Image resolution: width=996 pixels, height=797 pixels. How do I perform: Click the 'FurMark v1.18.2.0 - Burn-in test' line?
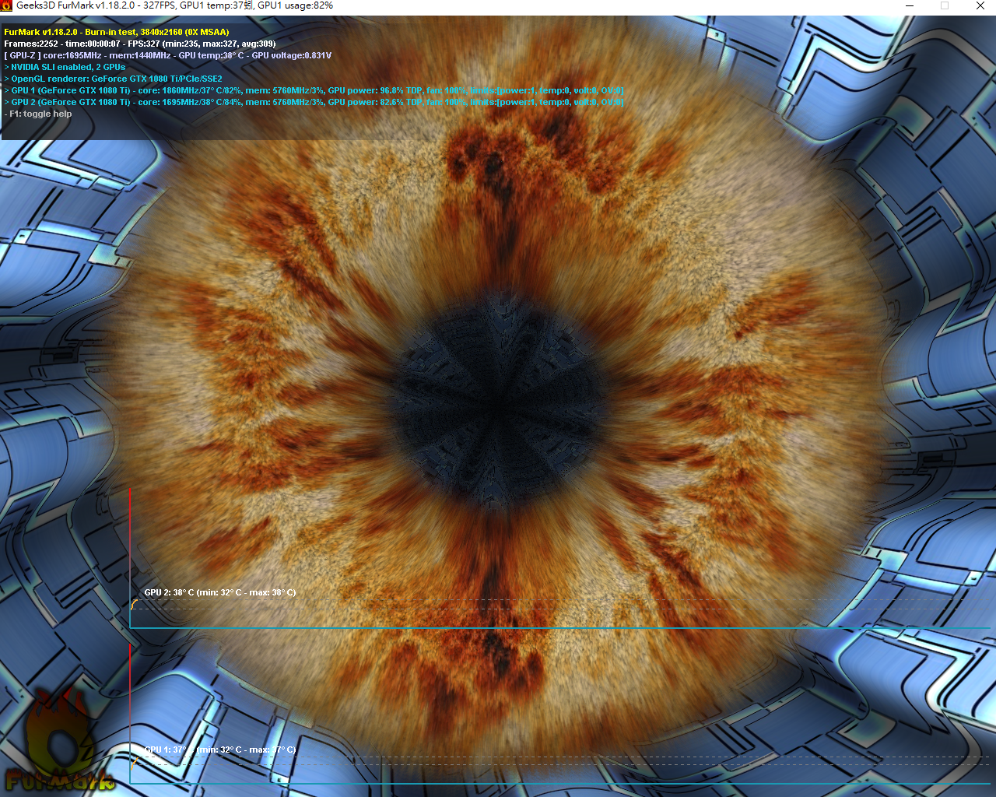click(x=117, y=32)
